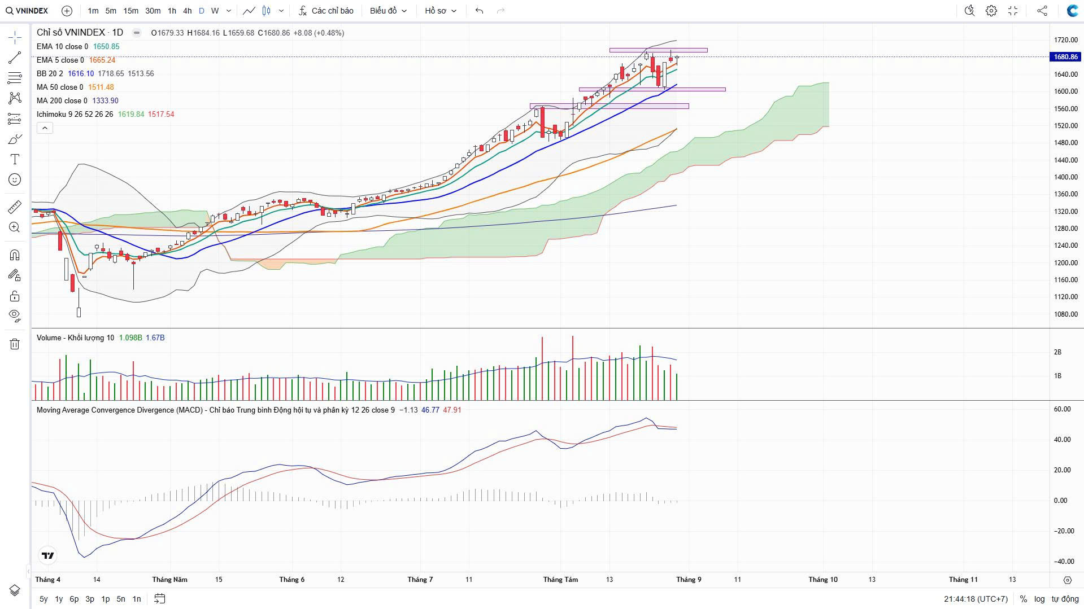Image resolution: width=1084 pixels, height=609 pixels.
Task: Add a symbol with the plus icon
Action: [x=67, y=11]
